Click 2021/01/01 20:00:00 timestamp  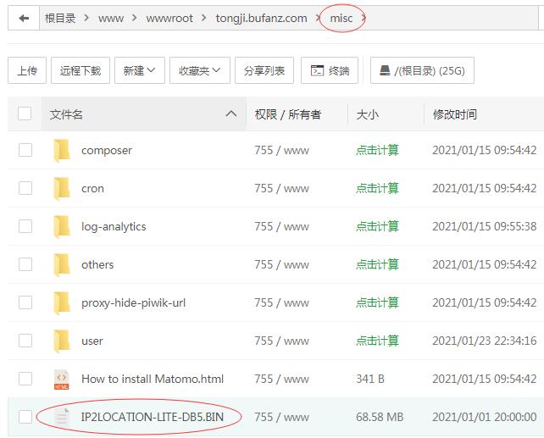pos(485,417)
